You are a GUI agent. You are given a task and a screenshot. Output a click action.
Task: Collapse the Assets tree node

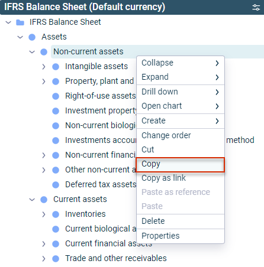point(20,37)
